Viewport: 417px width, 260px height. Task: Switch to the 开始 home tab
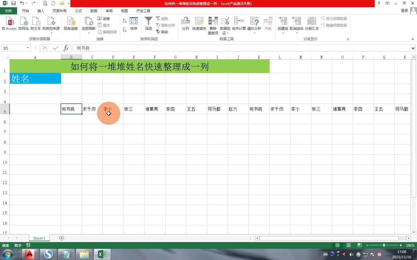pos(25,11)
